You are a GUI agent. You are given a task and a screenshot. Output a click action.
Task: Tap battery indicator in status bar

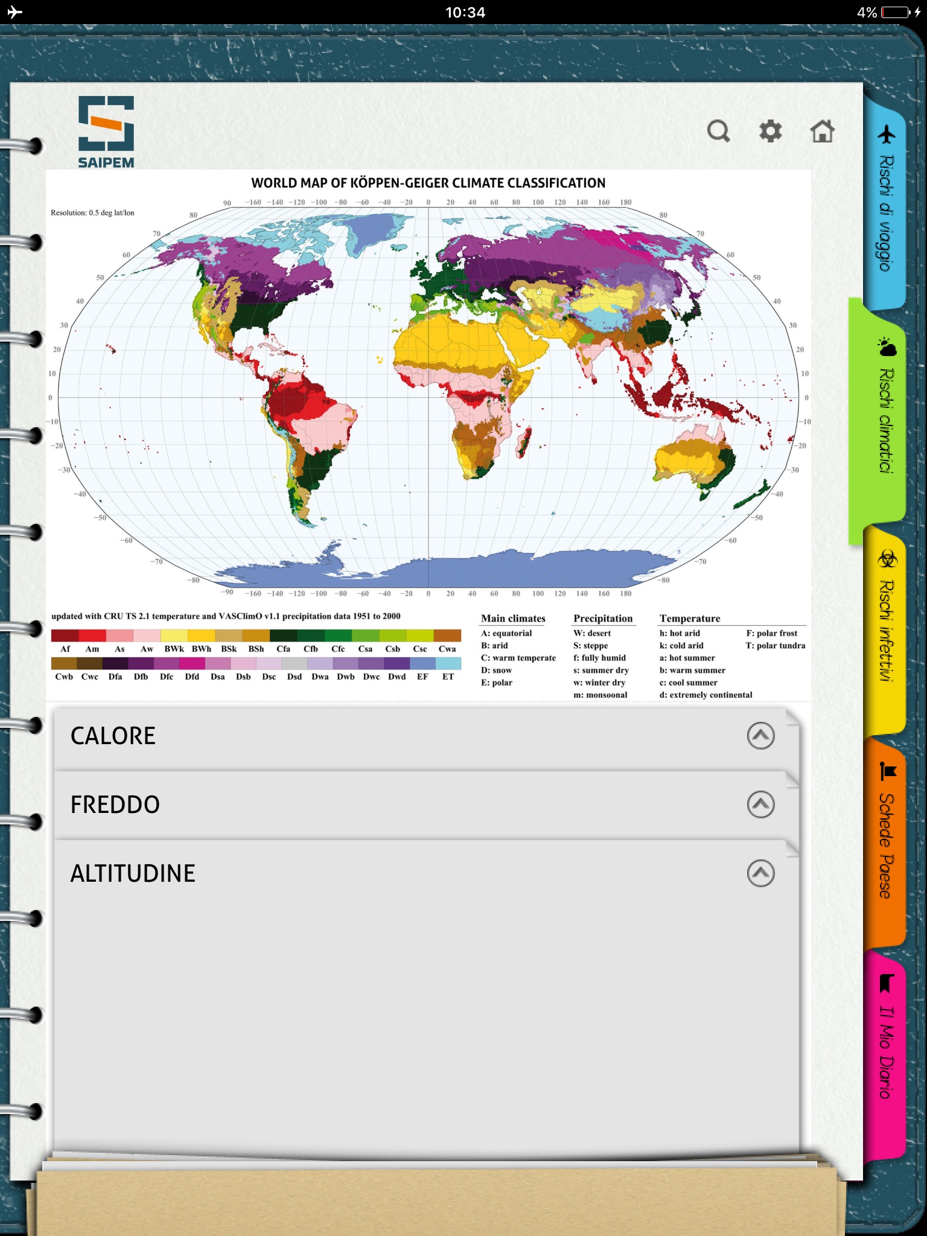896,12
